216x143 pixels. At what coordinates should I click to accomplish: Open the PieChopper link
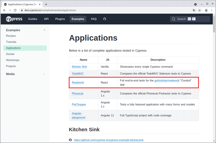click(79, 105)
